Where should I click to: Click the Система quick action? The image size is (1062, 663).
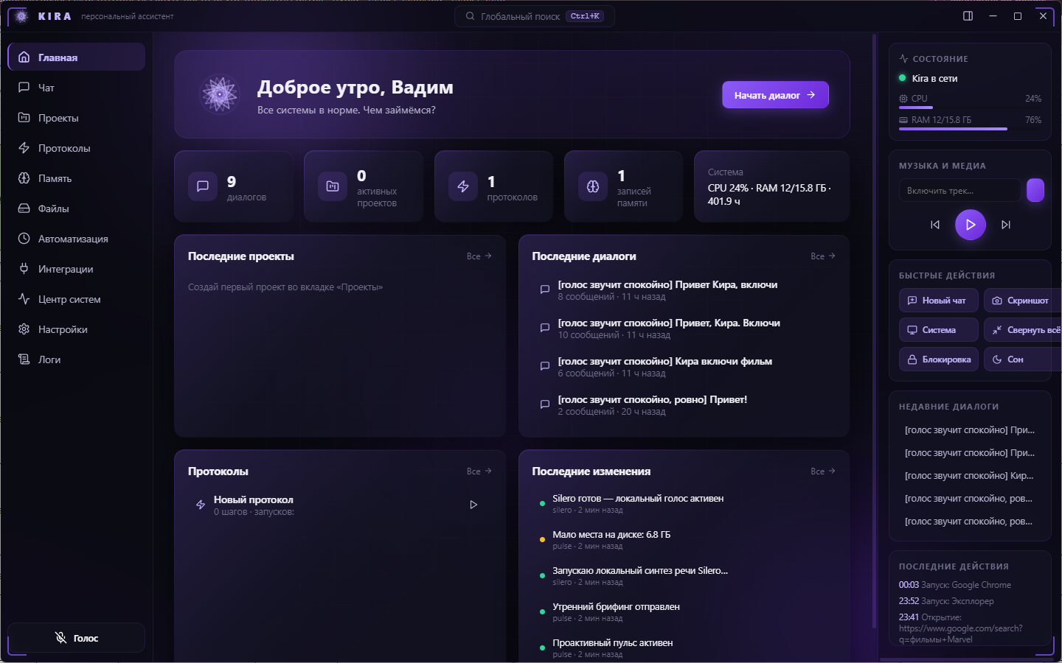938,330
